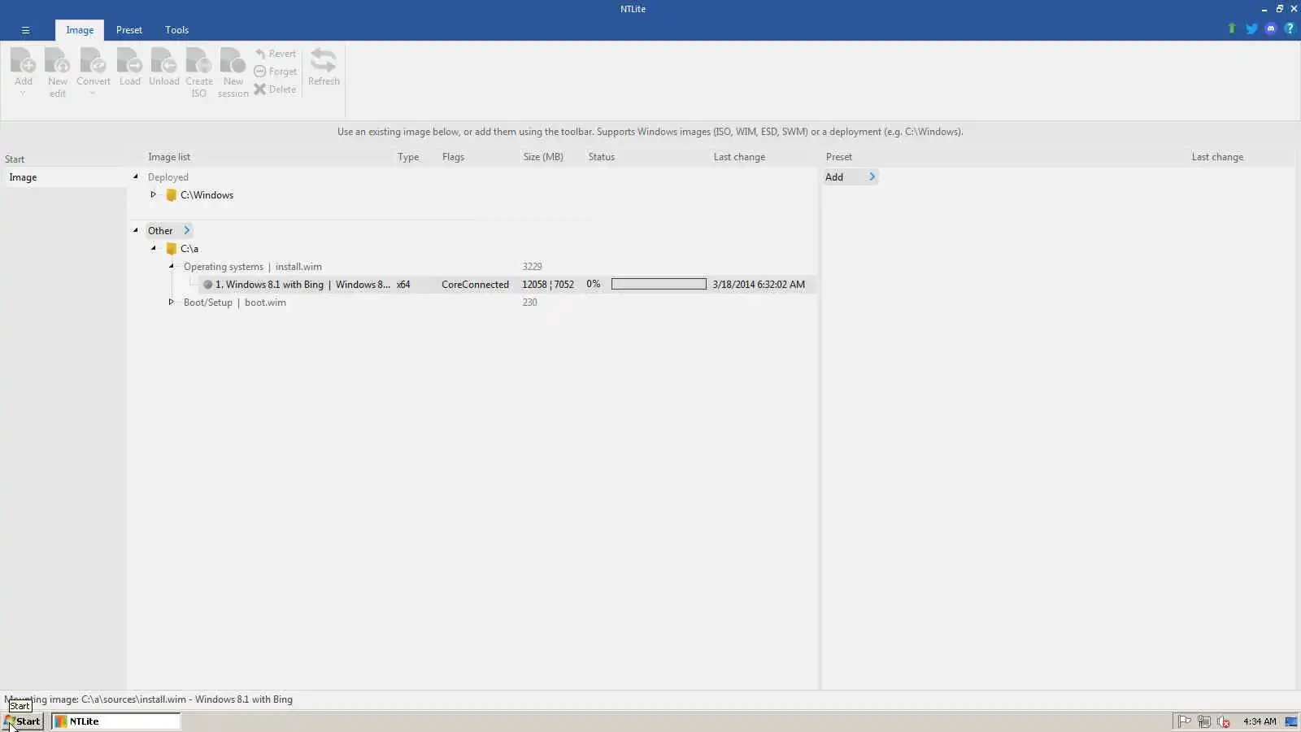Image resolution: width=1301 pixels, height=732 pixels.
Task: Click the New session toolbar icon
Action: [x=233, y=61]
